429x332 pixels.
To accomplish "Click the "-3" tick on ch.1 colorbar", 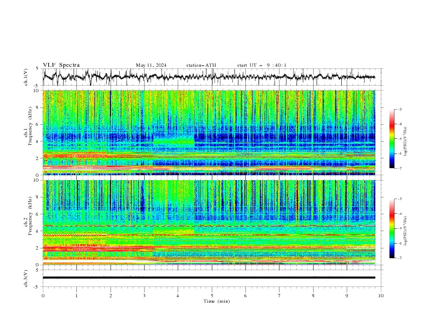I will click(400, 109).
